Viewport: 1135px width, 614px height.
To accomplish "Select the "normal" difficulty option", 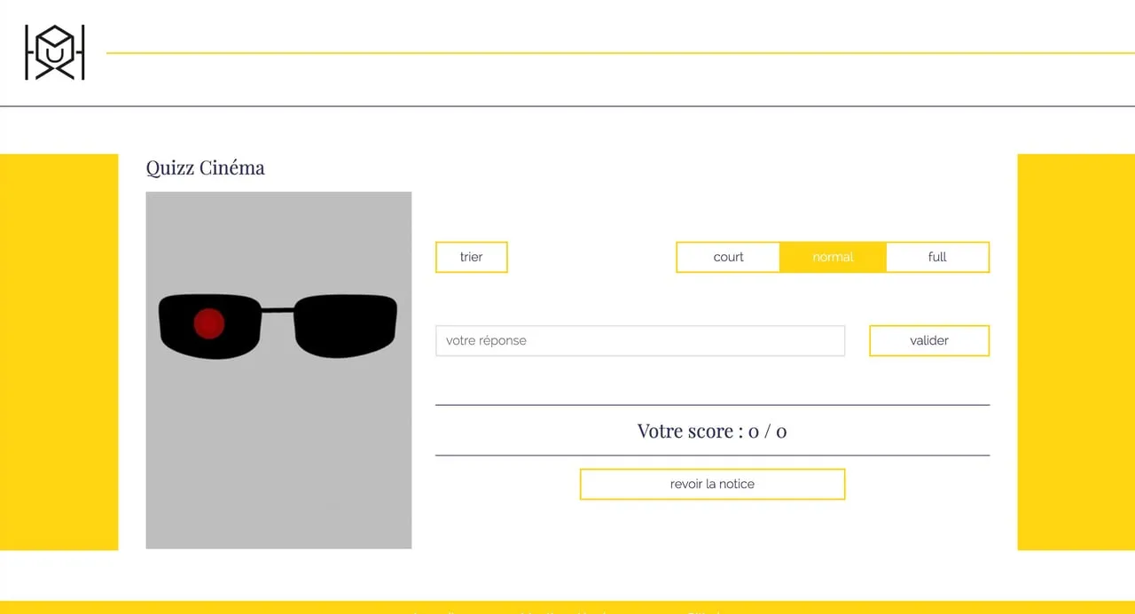I will coord(833,257).
